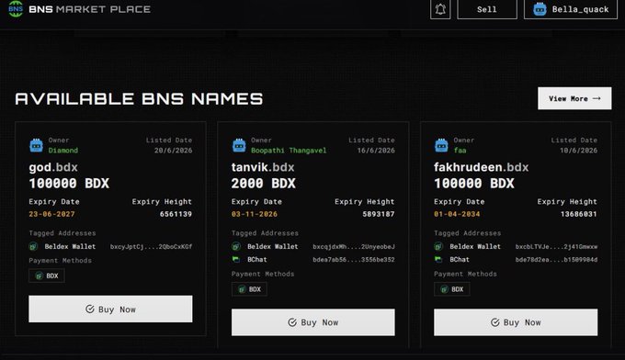
Task: Click expiry date 01-04-2034
Action: point(457,214)
